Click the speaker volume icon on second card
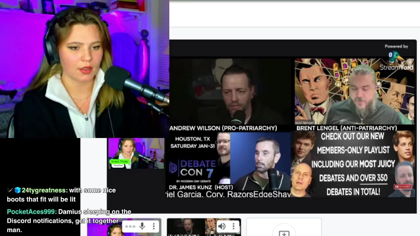The image size is (420, 236). point(222,226)
